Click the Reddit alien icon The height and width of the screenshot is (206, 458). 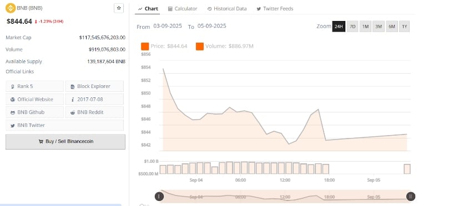72,112
